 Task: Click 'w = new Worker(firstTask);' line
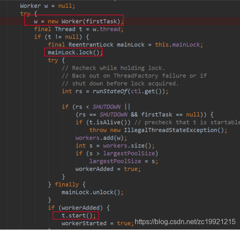tap(78, 21)
